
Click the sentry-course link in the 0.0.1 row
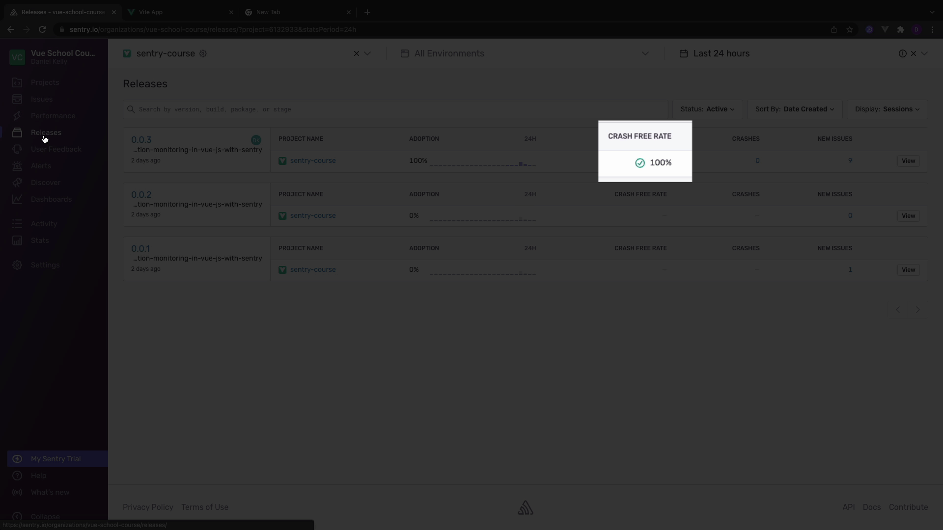coord(313,270)
